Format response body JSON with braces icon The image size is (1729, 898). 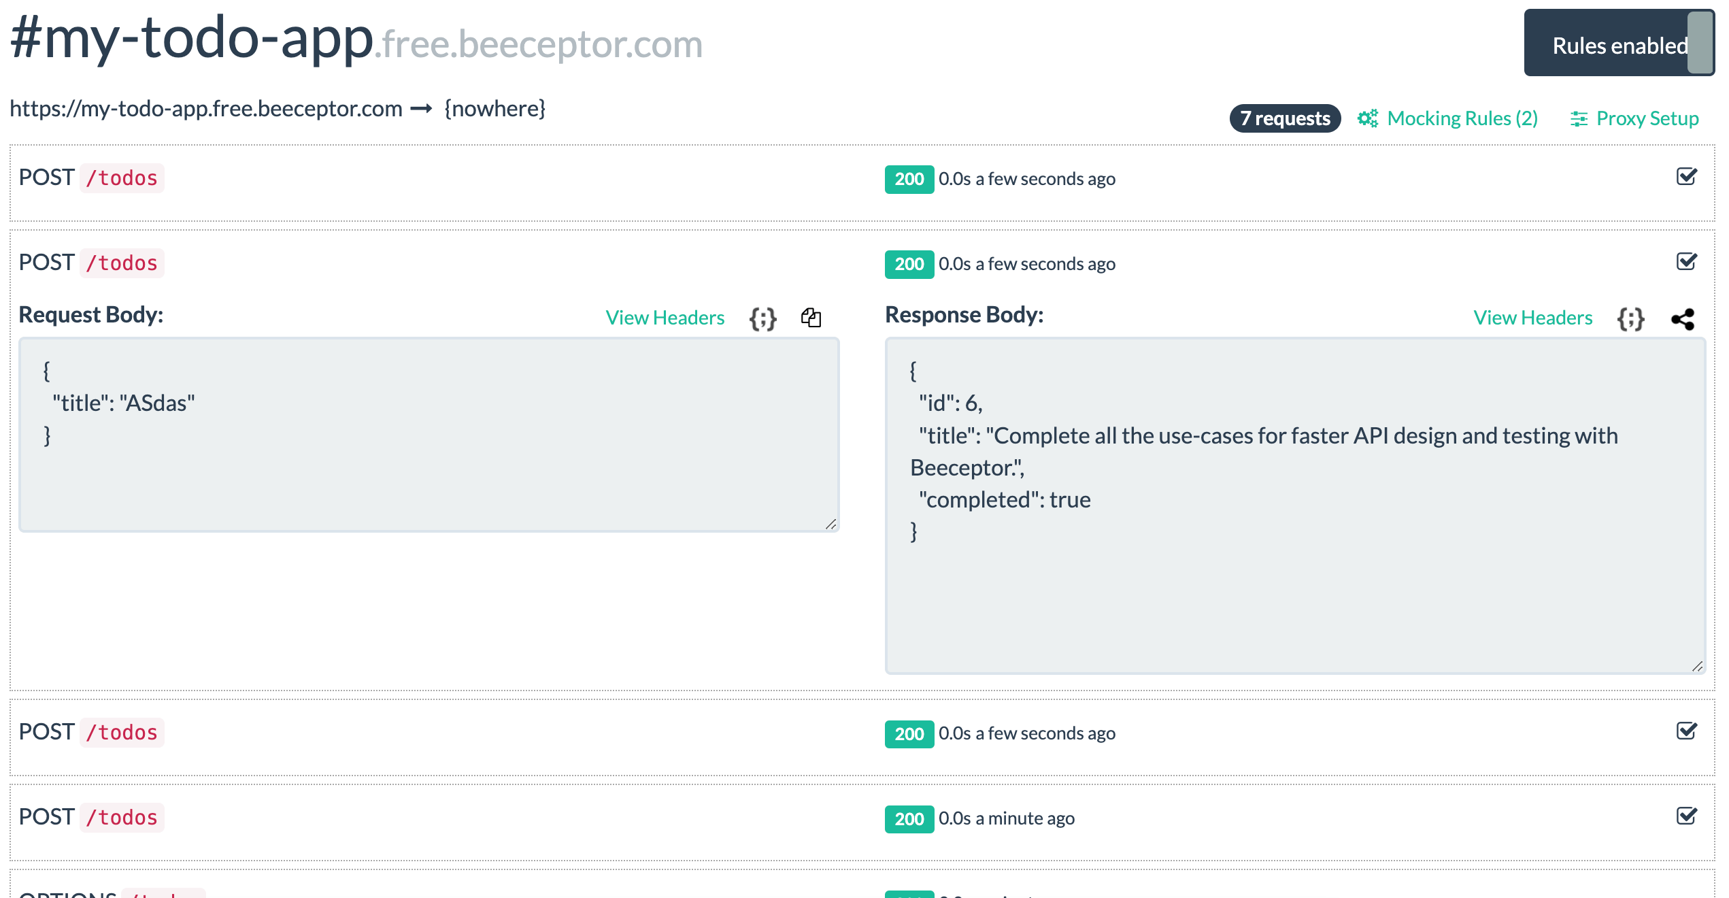[x=1630, y=318]
